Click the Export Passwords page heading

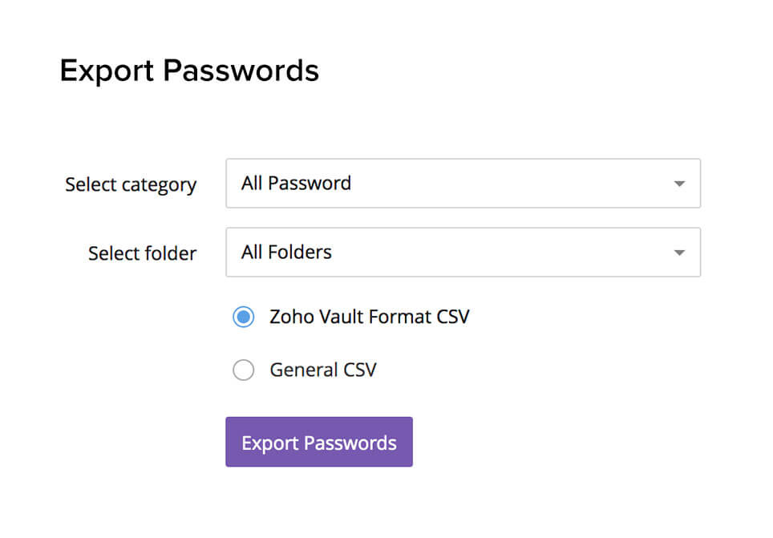pos(189,71)
